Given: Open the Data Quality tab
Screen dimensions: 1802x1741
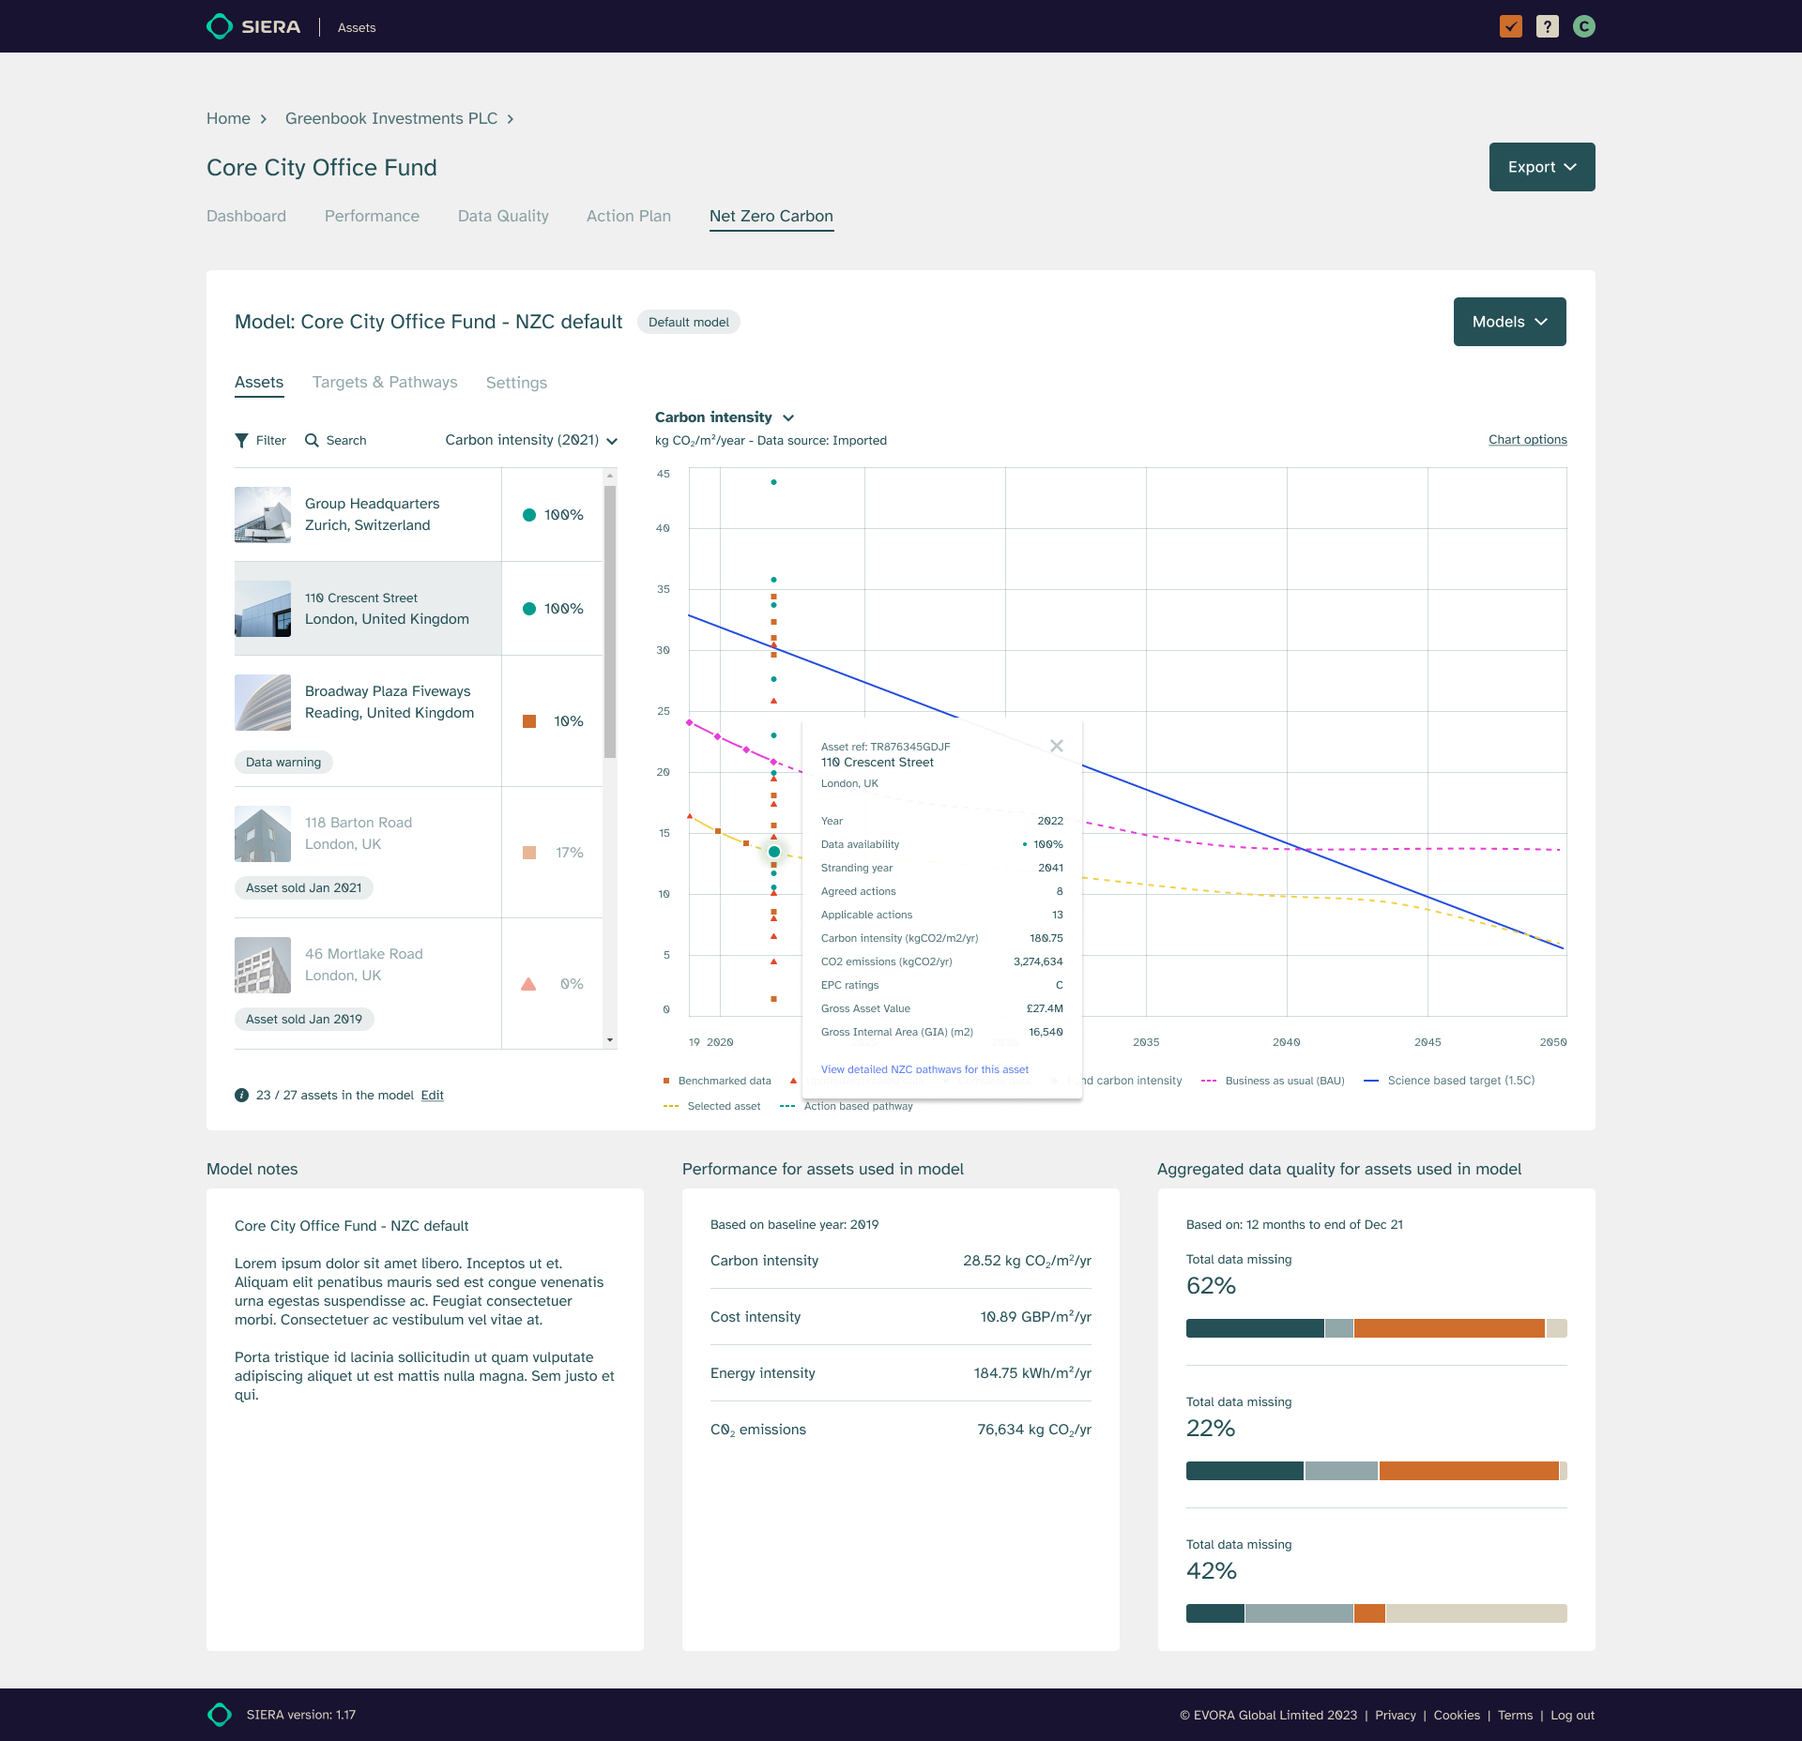Looking at the screenshot, I should coord(503,216).
